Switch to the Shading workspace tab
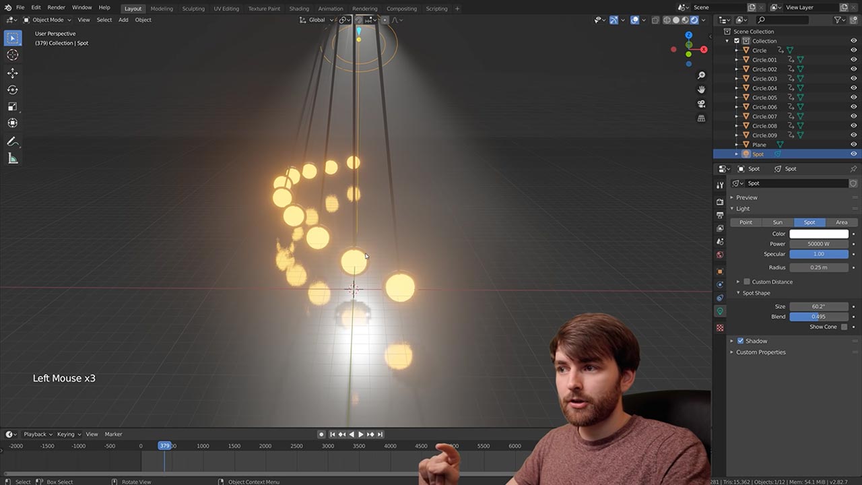Screen dimensions: 862x485 pyautogui.click(x=299, y=9)
